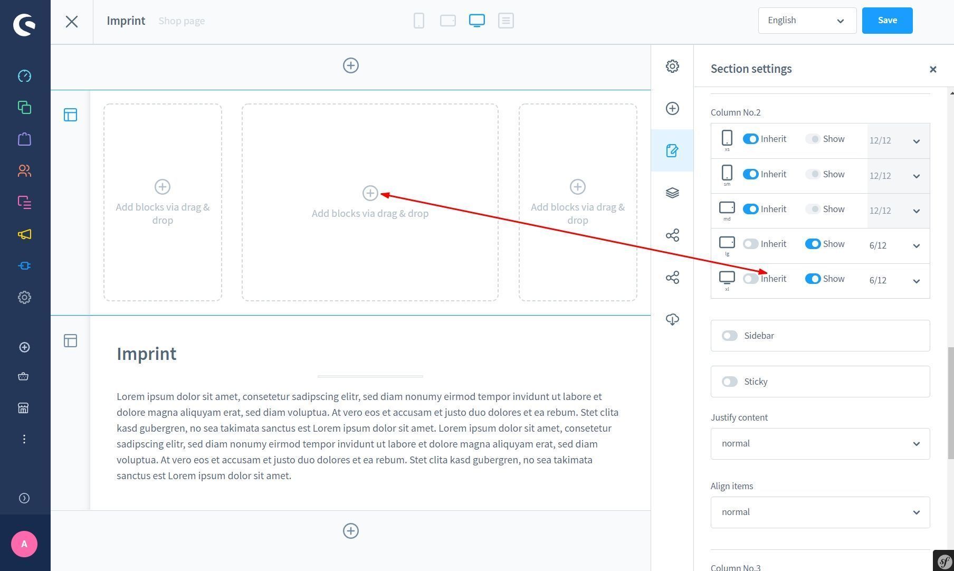This screenshot has width=954, height=571.
Task: Open the add blocks plus icon in editor sidebar
Action: [672, 108]
